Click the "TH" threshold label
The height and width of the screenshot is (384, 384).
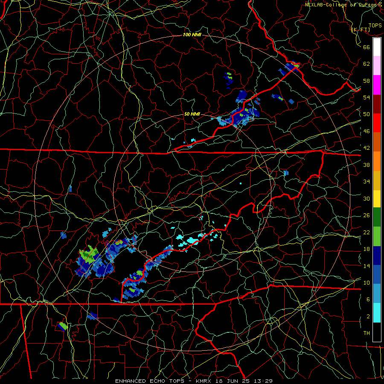367,333
